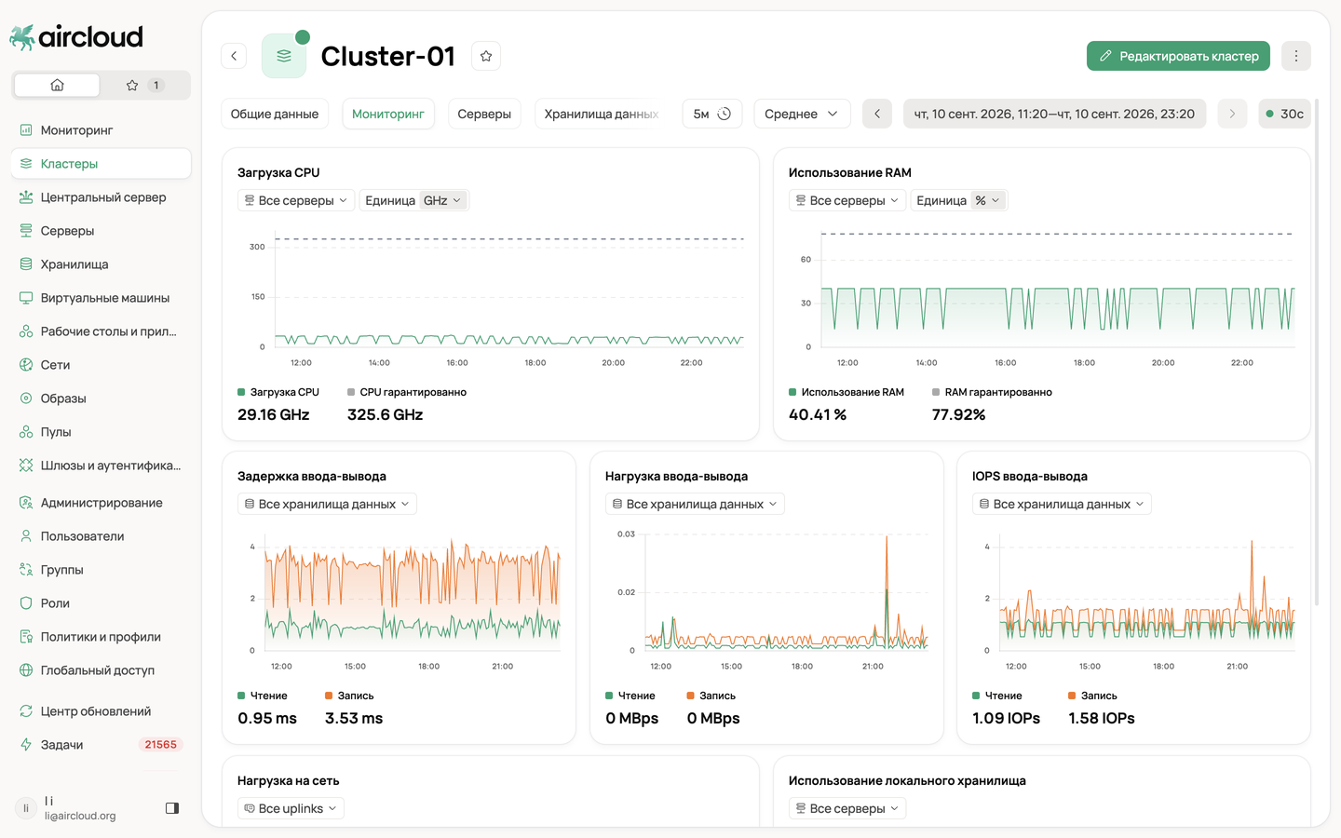Screen dimensions: 1341x838
Task: Click the 40.41 % RAM value
Action: [x=818, y=414]
